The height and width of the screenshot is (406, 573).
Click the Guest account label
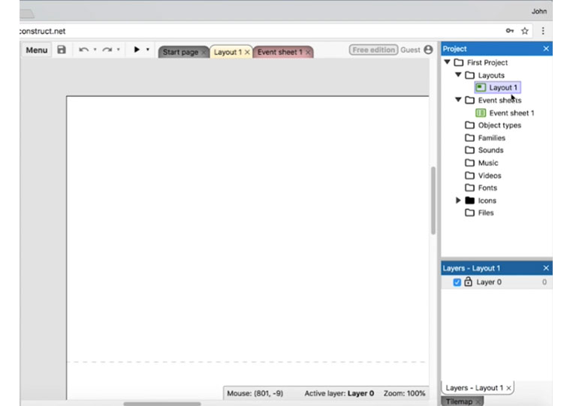click(410, 50)
